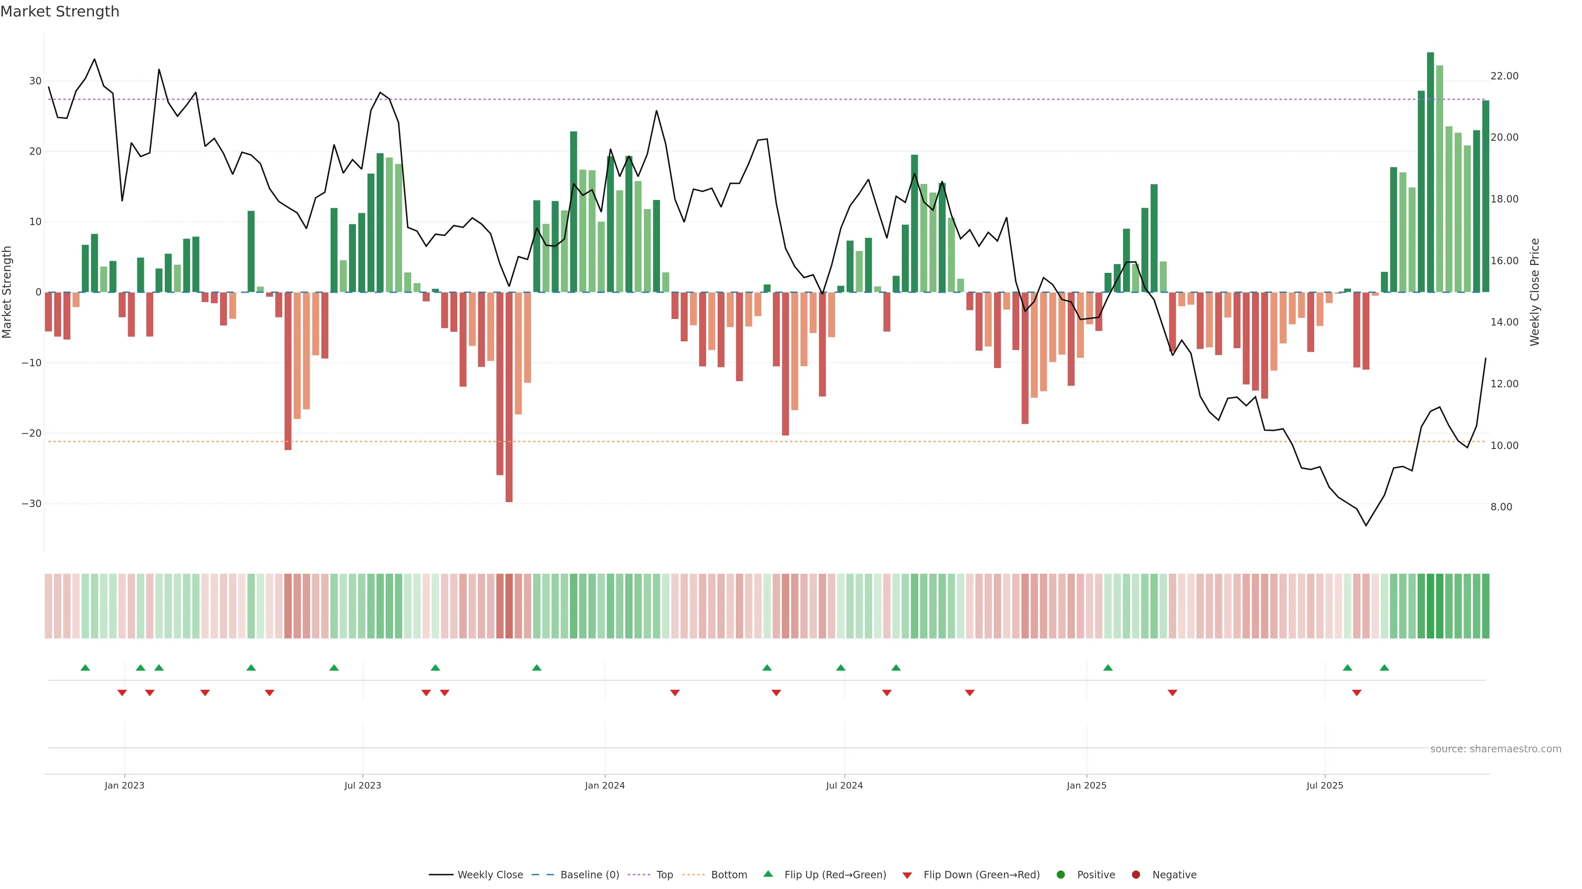Click the green Flip Up triangle legend icon
The height and width of the screenshot is (889, 1582).
768,874
